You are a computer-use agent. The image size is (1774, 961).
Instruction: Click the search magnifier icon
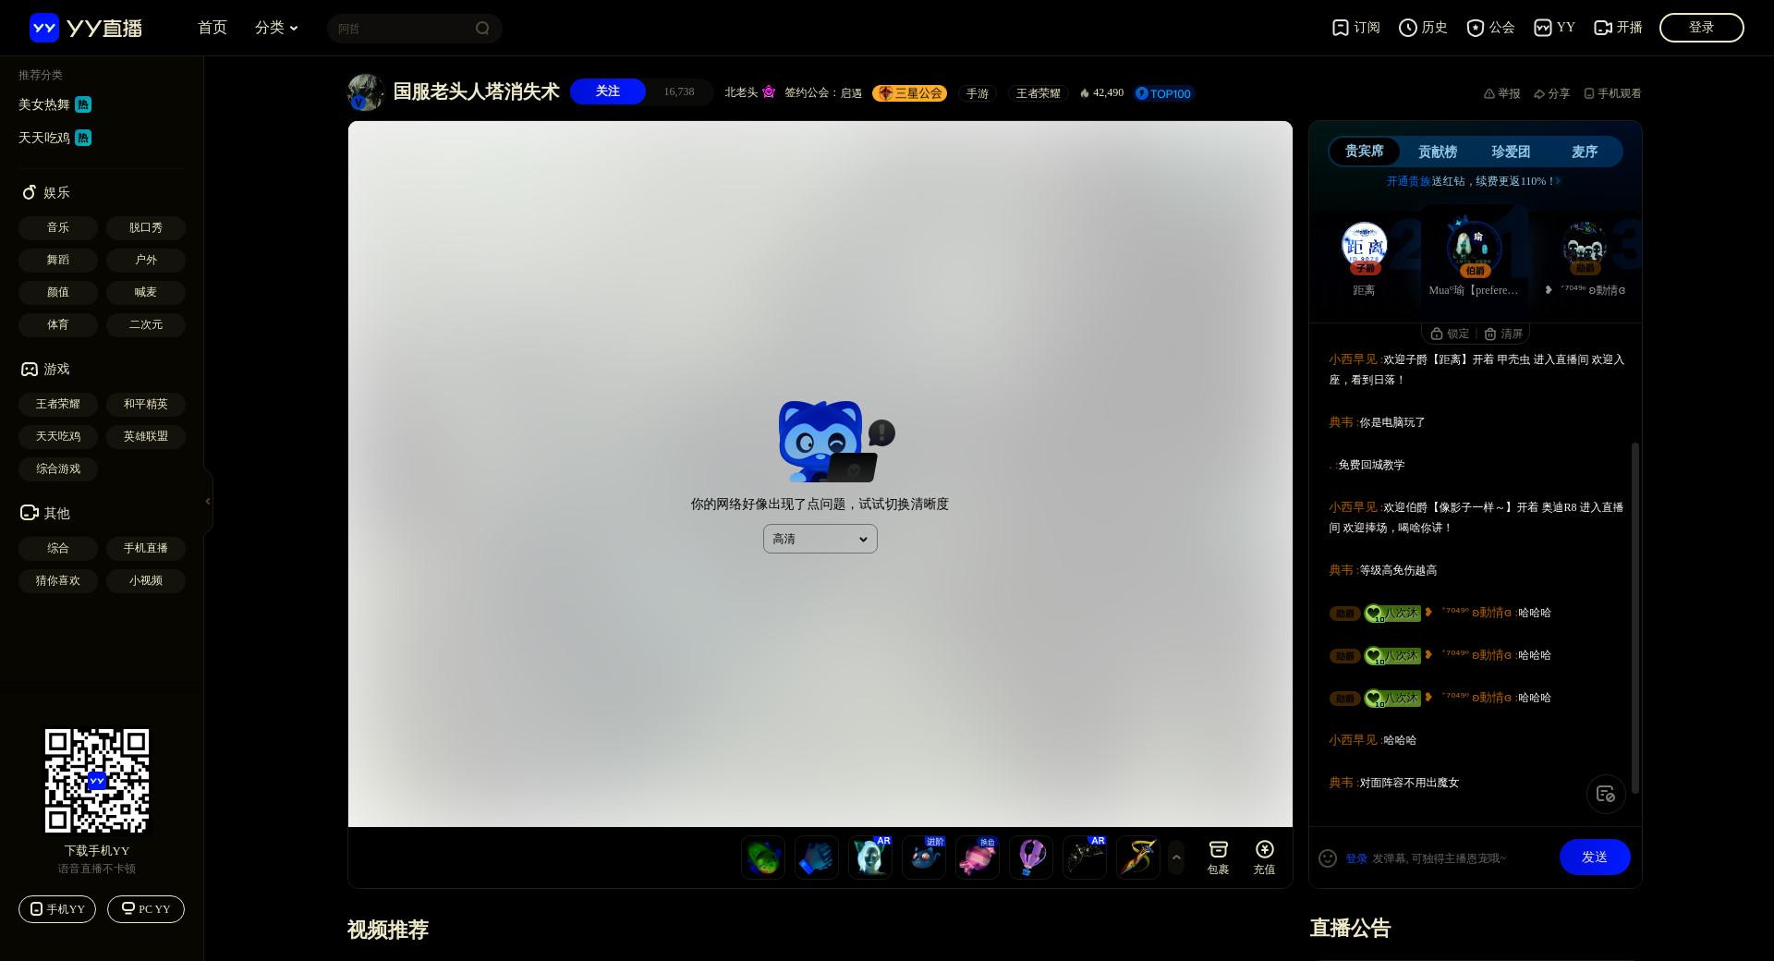click(x=482, y=28)
